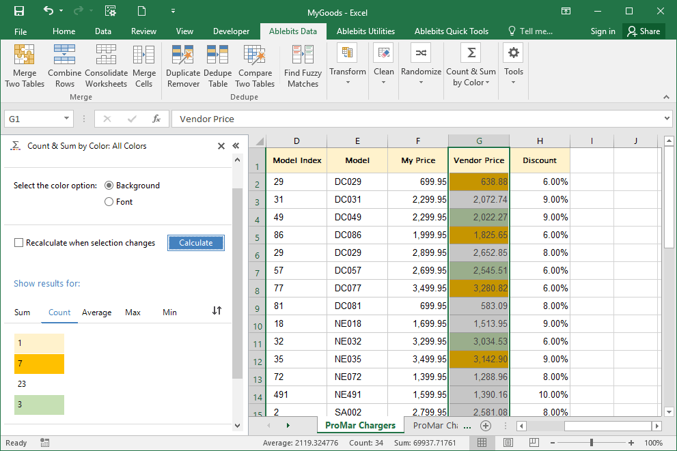This screenshot has width=677, height=451.
Task: Open Ablebits Quick Tools tab
Action: tap(451, 31)
